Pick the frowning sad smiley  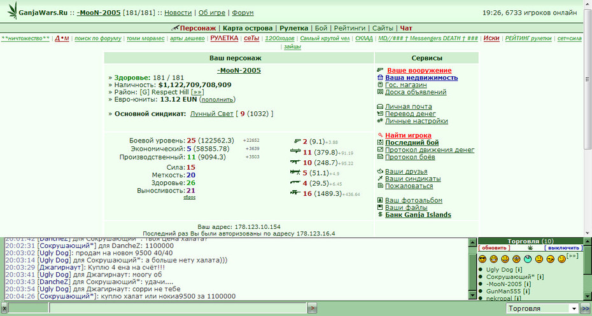(x=516, y=259)
